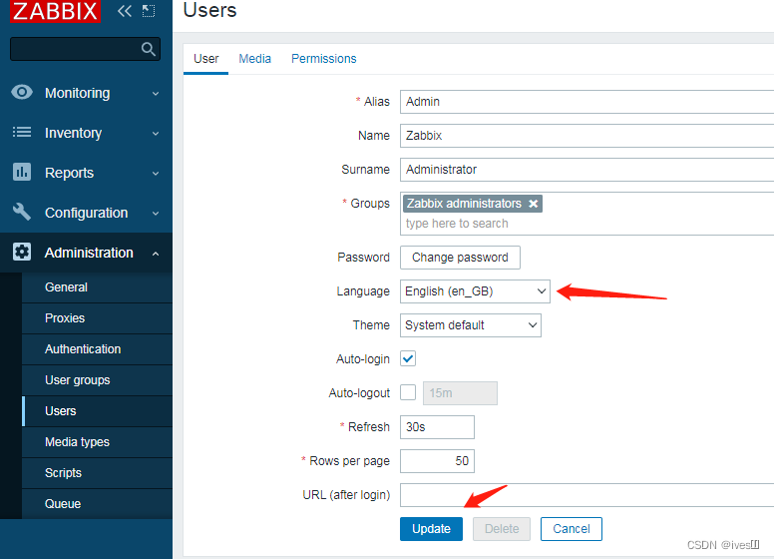
Task: Expand the Monitoring menu chevron
Action: (x=156, y=93)
